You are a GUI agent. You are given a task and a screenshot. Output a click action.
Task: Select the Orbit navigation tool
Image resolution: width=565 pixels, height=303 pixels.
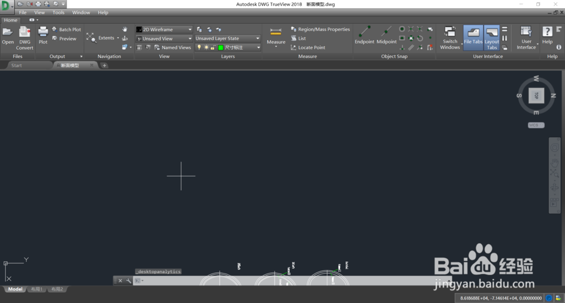click(x=125, y=38)
